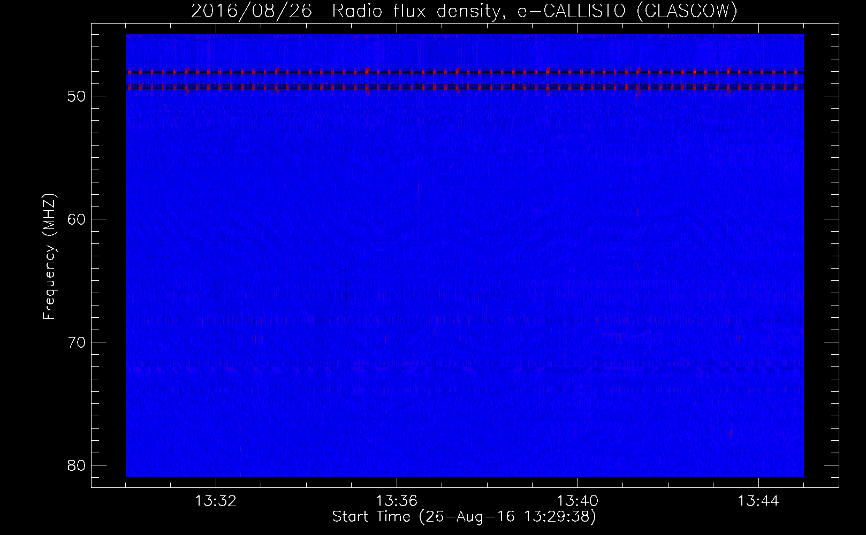Click the date 2016/08/26 in the title
866x535 pixels.
251,11
